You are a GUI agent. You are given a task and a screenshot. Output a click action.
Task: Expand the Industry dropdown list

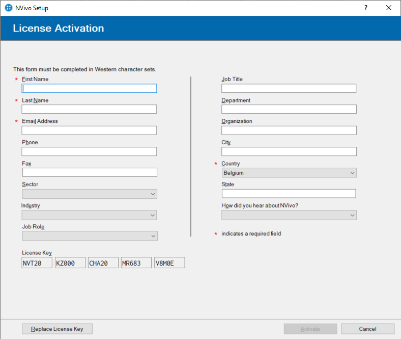coord(89,215)
